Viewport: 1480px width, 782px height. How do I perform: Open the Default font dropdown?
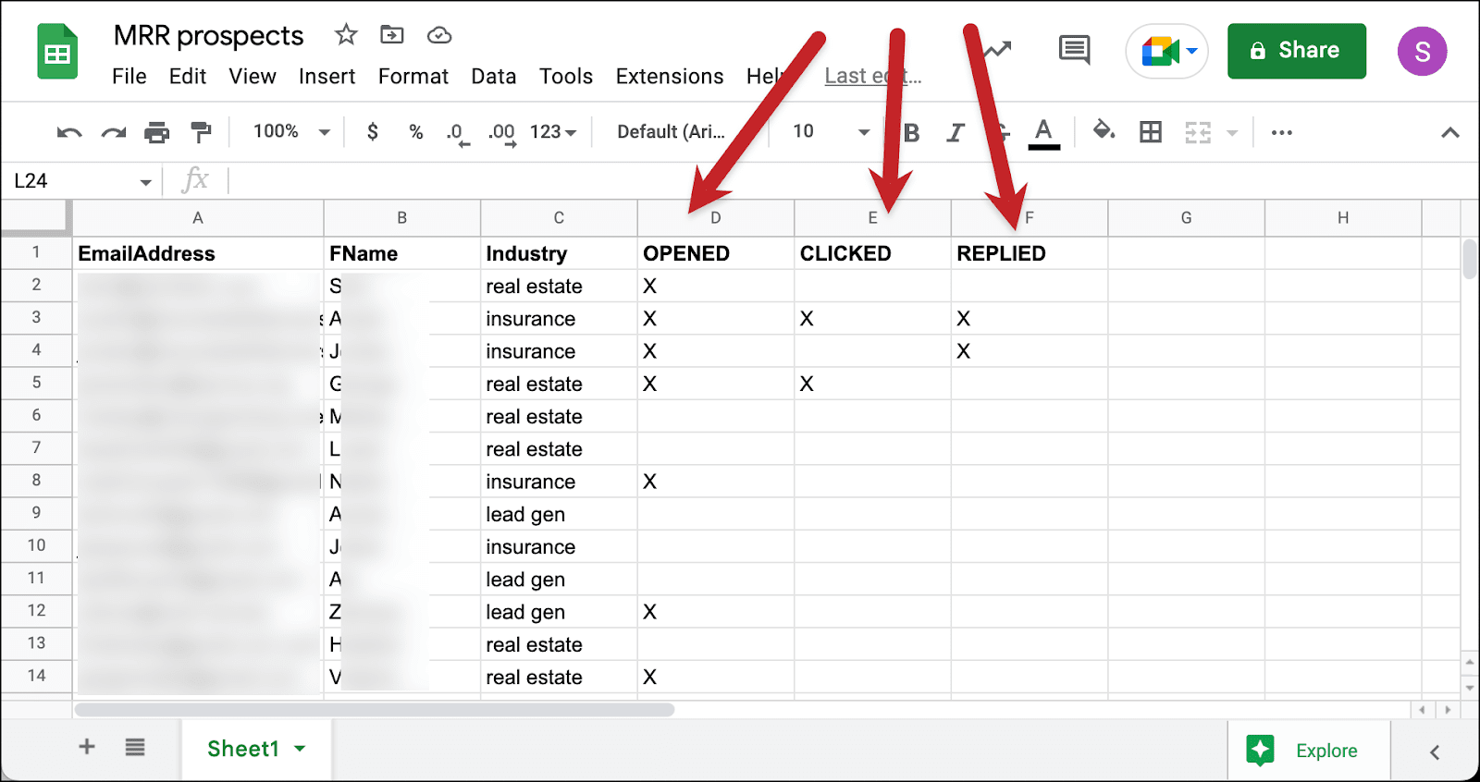click(672, 132)
